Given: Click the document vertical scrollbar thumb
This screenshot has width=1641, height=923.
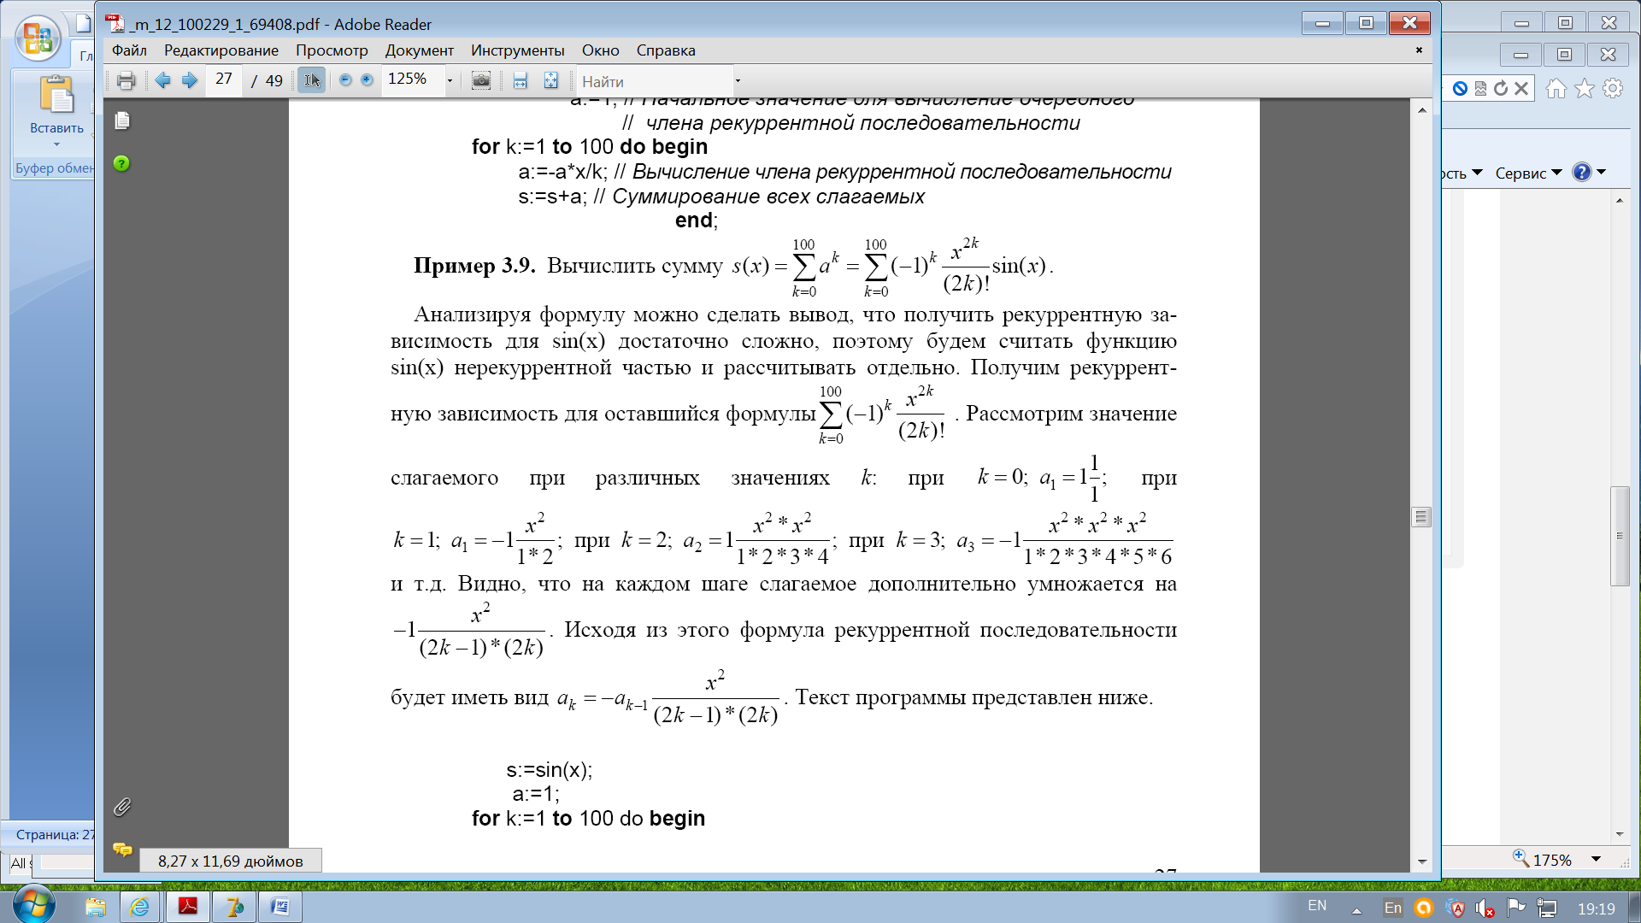Looking at the screenshot, I should 1421,517.
